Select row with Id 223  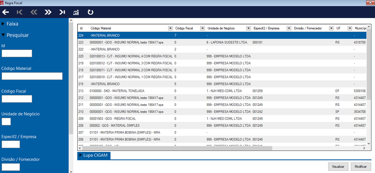pyautogui.click(x=222, y=42)
